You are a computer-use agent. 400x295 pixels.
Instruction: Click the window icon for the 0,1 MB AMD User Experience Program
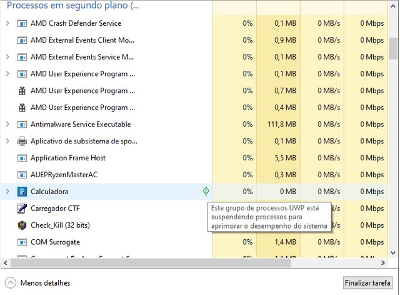point(22,74)
